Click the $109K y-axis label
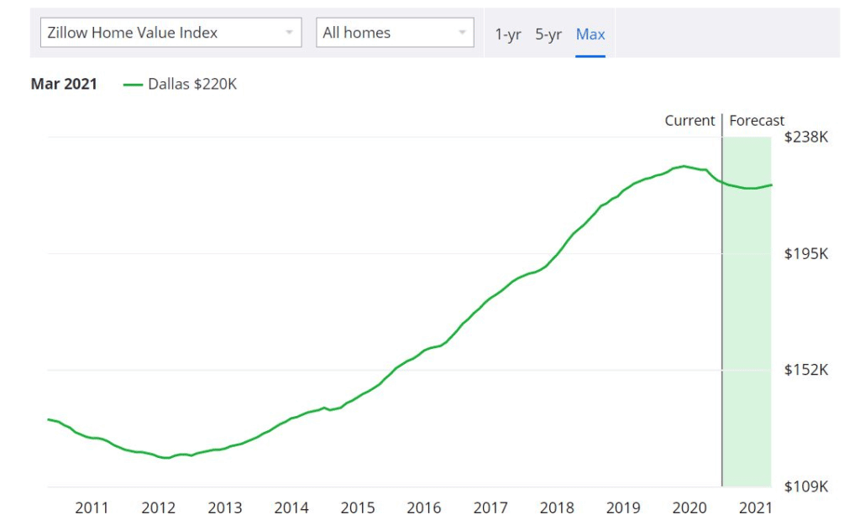This screenshot has width=860, height=525. 805,486
